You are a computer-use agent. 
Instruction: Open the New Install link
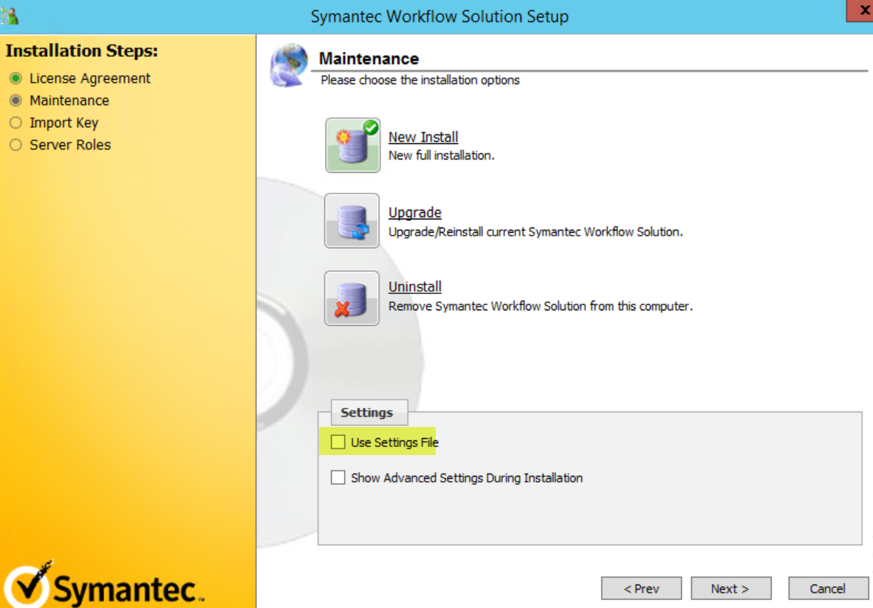coord(423,137)
